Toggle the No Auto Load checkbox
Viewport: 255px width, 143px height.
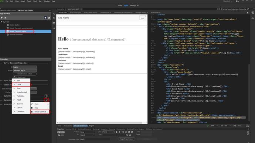(x=14, y=77)
